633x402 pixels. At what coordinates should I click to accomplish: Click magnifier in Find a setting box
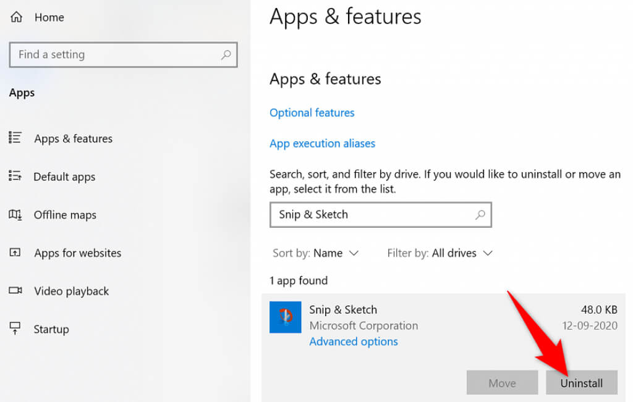[x=226, y=55]
